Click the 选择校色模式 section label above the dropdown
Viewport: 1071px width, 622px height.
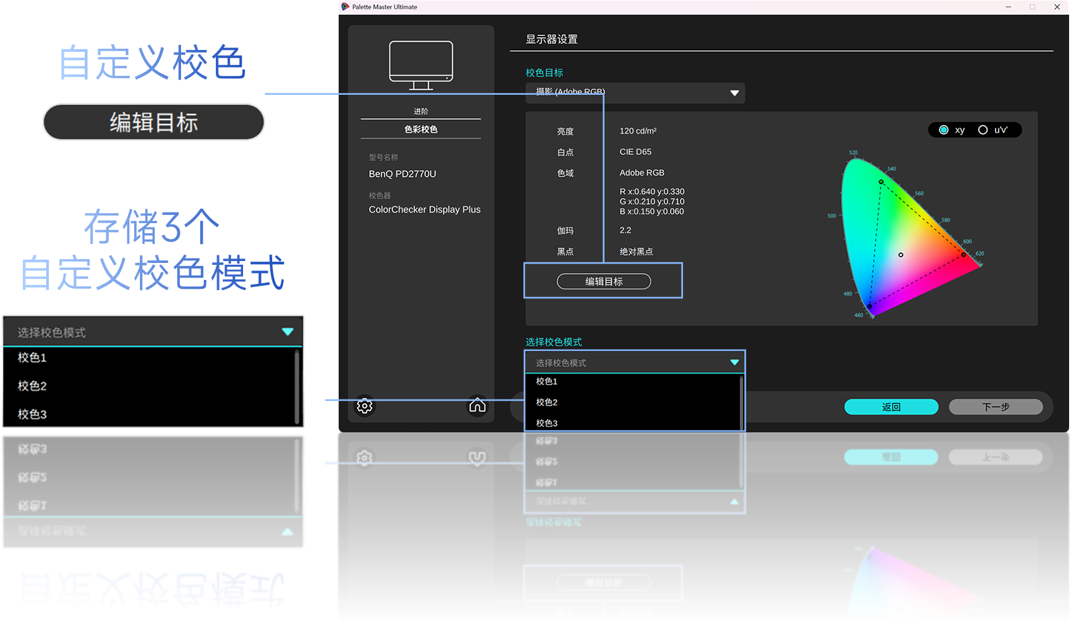tap(554, 342)
